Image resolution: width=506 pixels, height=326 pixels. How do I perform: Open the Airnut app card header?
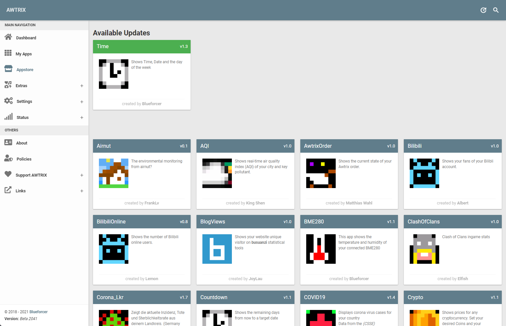(x=142, y=146)
